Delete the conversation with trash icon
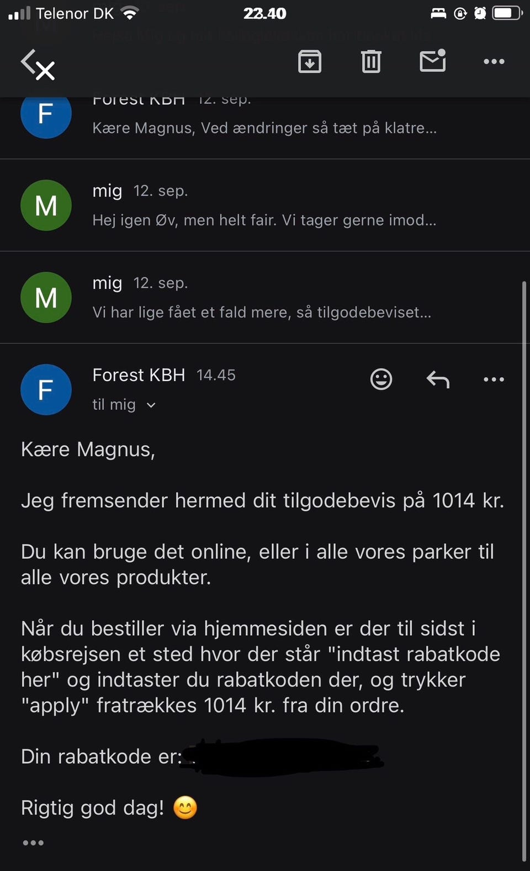Viewport: 530px width, 871px height. [x=371, y=61]
